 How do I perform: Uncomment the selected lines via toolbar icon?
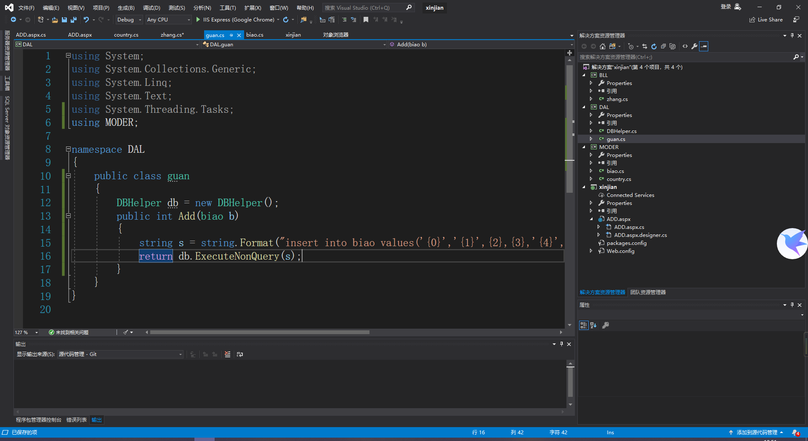click(x=353, y=20)
